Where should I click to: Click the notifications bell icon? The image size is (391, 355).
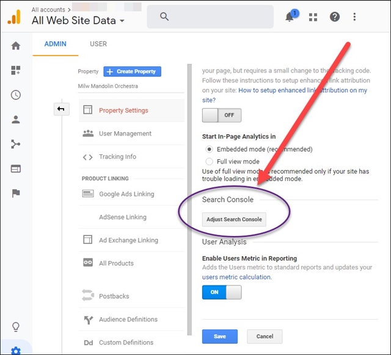(290, 17)
